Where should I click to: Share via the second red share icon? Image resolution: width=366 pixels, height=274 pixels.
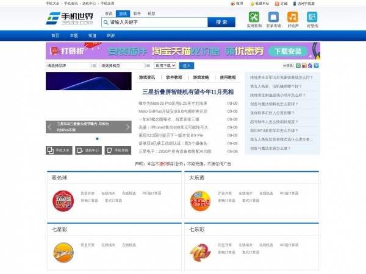[304, 66]
